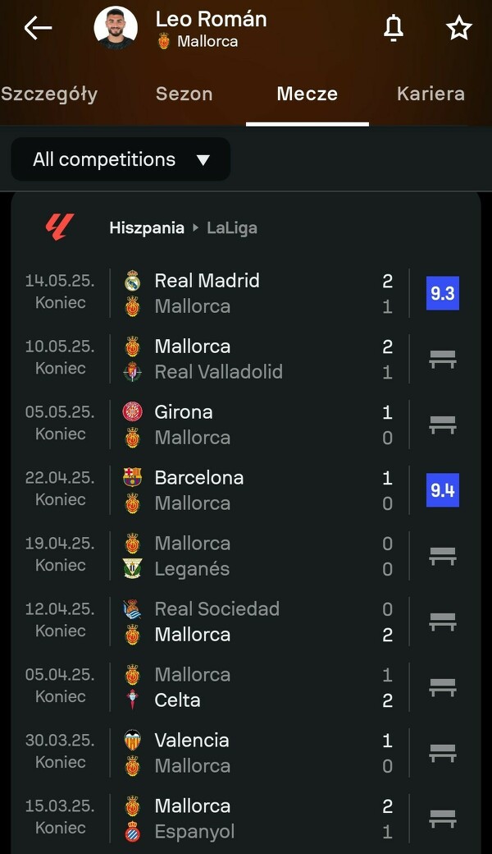Open Leo Román's profile photo

[x=116, y=28]
